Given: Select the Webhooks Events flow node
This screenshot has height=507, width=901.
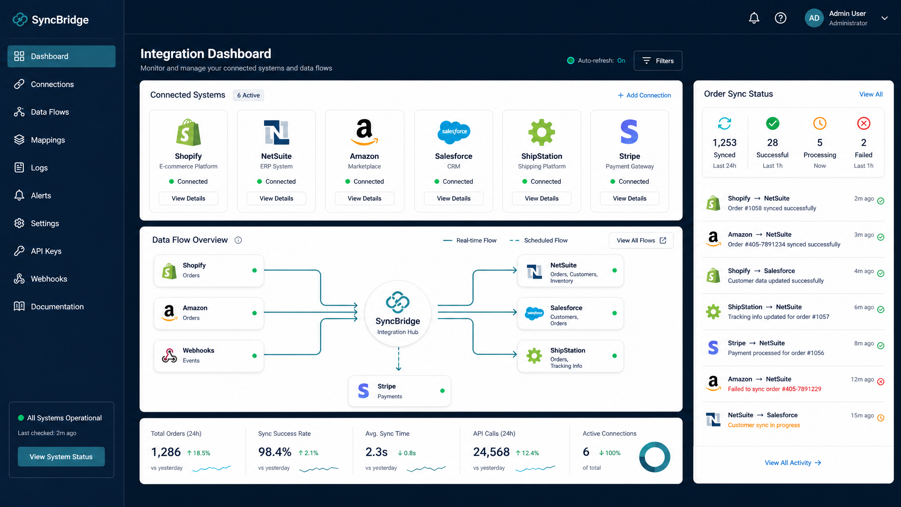Looking at the screenshot, I should tap(209, 356).
